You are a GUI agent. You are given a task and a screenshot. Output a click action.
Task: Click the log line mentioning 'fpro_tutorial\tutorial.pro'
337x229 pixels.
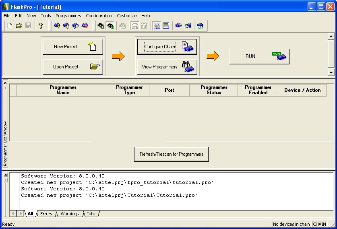point(117,182)
